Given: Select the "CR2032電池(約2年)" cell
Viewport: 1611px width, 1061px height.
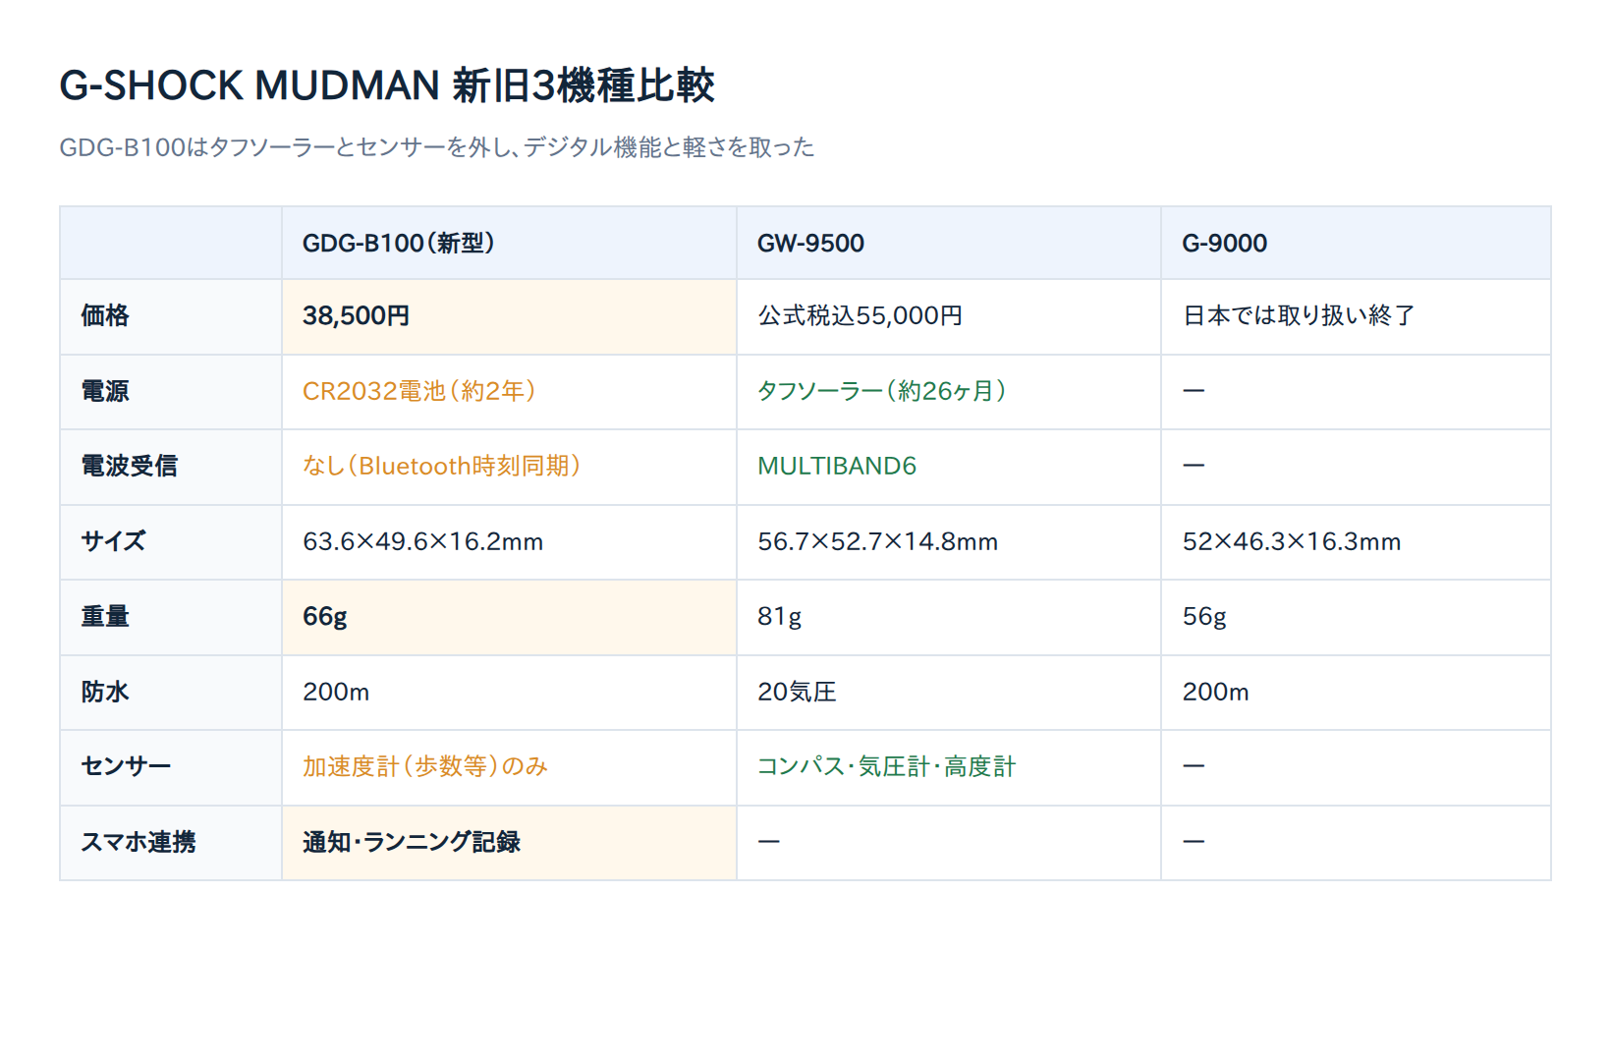Looking at the screenshot, I should pyautogui.click(x=509, y=391).
